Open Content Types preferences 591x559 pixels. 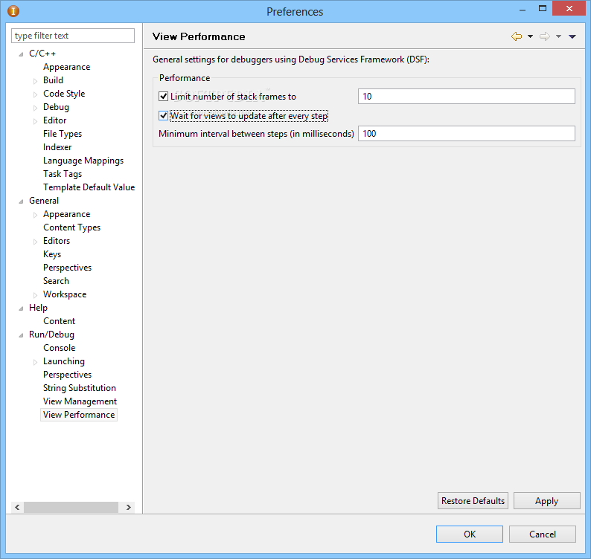click(71, 227)
